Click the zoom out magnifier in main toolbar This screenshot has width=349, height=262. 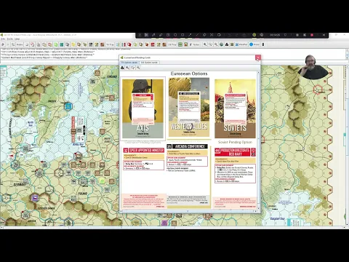pyautogui.click(x=216, y=44)
